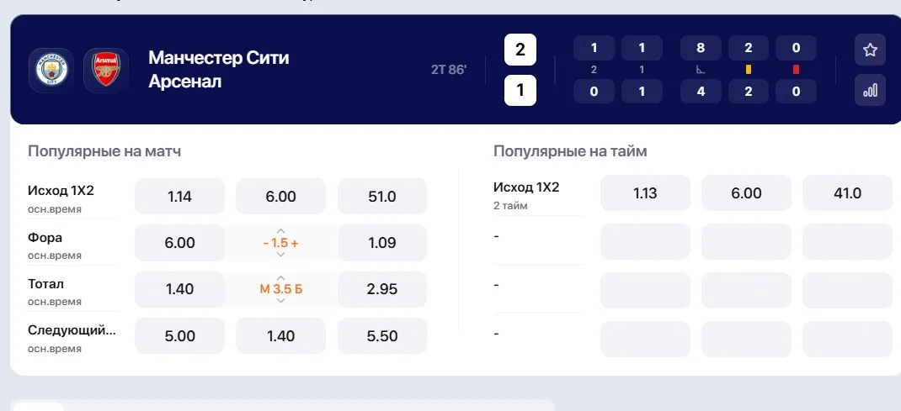Pick handicap odds 1.09
Viewport: 901px width, 411px height.
click(x=382, y=243)
